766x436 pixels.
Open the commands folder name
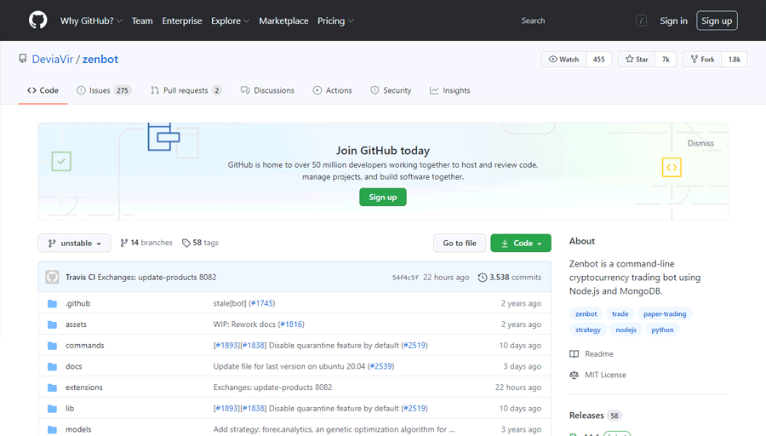click(85, 346)
